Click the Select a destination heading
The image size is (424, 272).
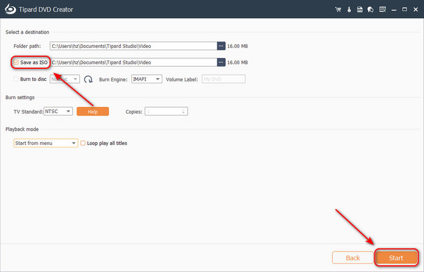pos(27,32)
